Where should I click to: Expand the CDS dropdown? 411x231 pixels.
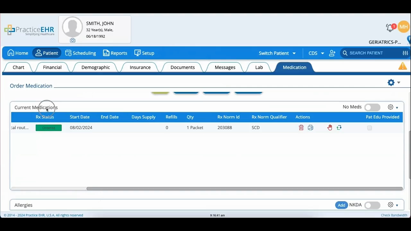click(316, 53)
